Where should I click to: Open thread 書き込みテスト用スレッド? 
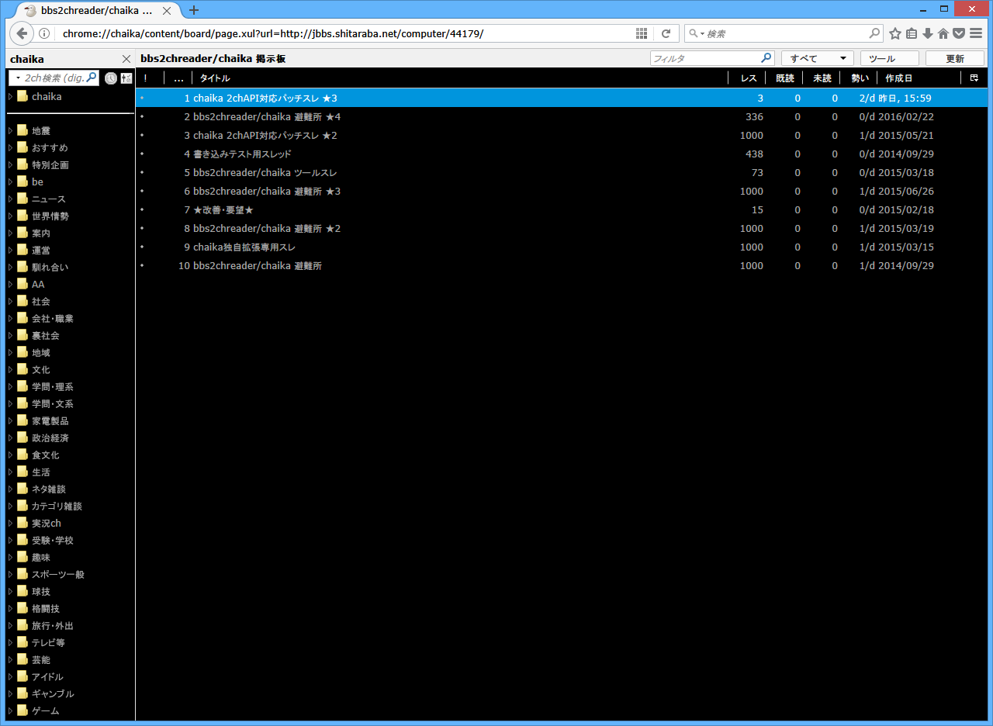click(x=242, y=154)
